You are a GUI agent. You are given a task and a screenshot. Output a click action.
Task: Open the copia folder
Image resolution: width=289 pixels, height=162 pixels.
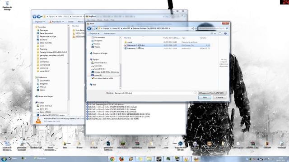130,42
